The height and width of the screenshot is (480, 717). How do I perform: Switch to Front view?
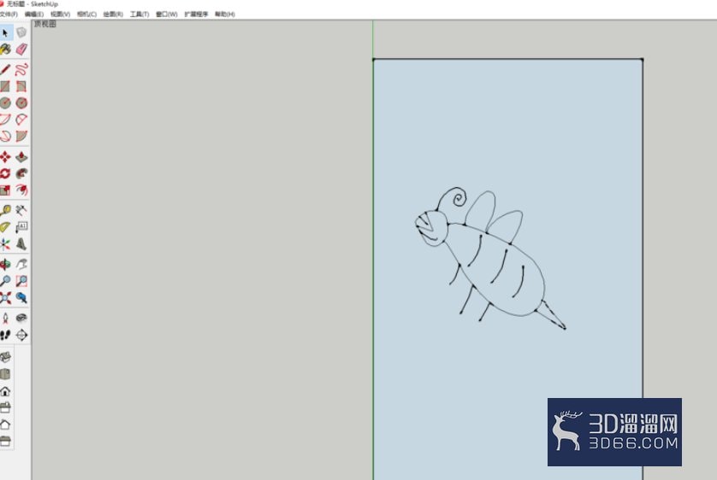click(5, 391)
